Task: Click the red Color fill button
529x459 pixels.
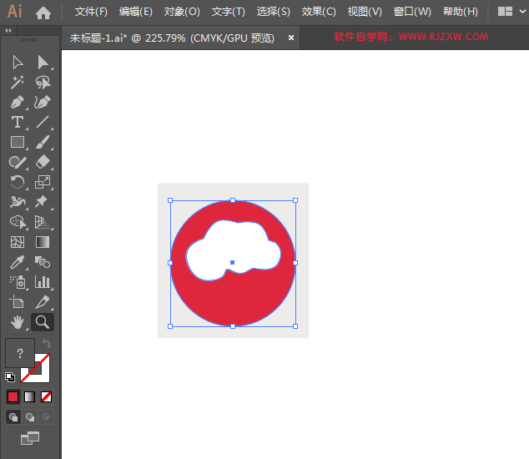Action: click(13, 396)
